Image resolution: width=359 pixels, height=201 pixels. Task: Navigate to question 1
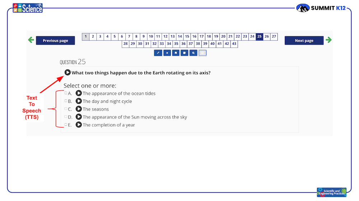(x=86, y=36)
